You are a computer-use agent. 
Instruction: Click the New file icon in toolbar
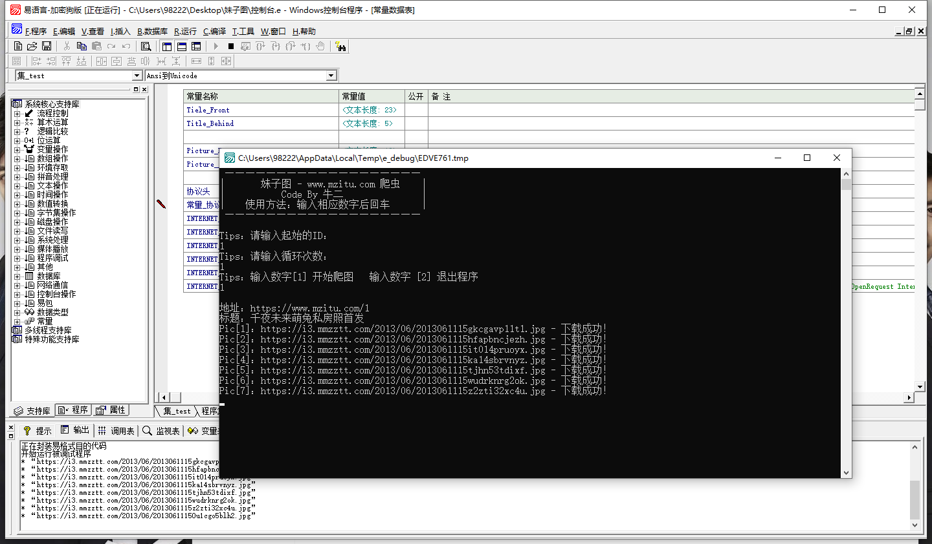tap(18, 47)
